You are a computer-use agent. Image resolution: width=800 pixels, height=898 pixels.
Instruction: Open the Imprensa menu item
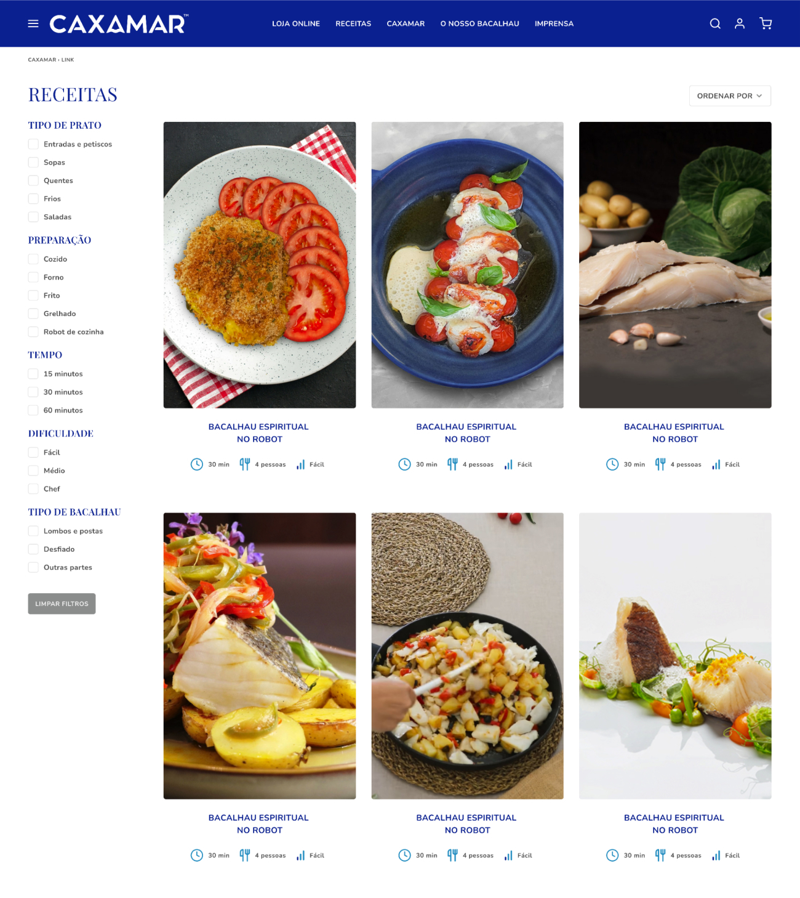coord(554,23)
